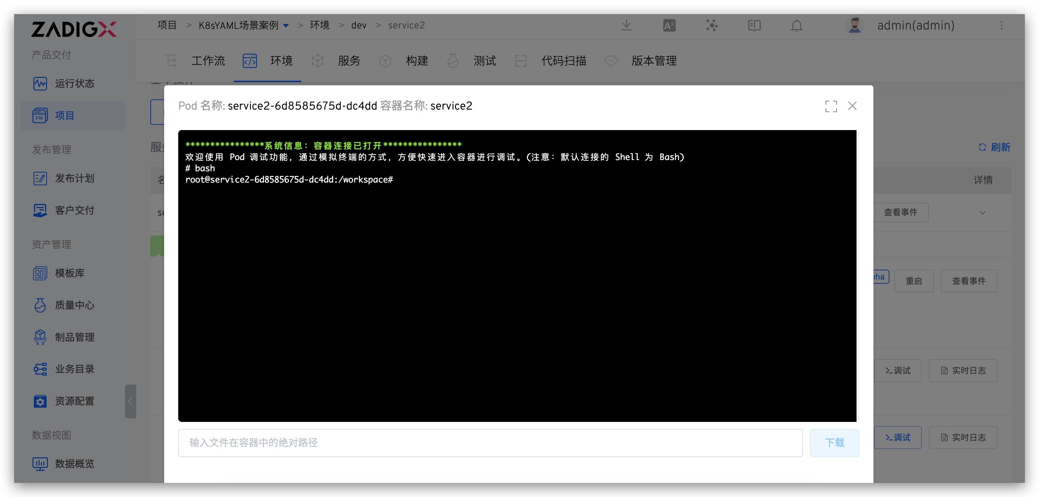The height and width of the screenshot is (497, 1039).
Task: Click the 业务目录 tree icon
Action: pos(40,369)
